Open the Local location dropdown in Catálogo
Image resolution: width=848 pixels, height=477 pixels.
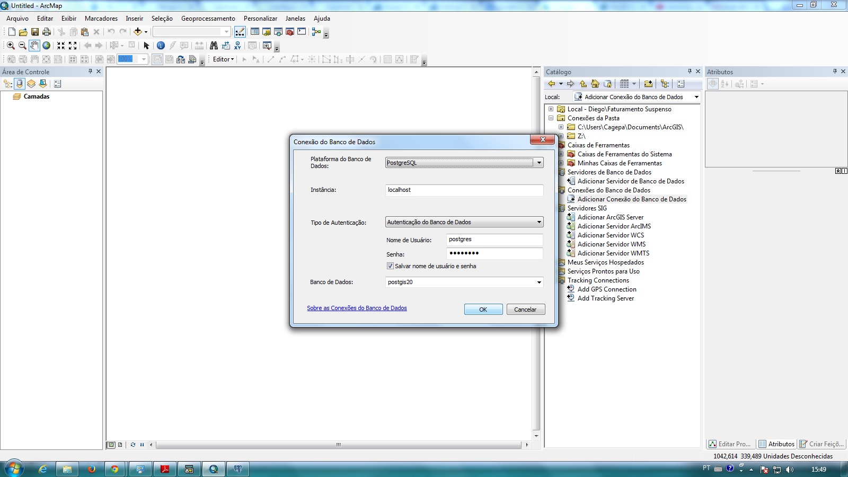click(696, 97)
